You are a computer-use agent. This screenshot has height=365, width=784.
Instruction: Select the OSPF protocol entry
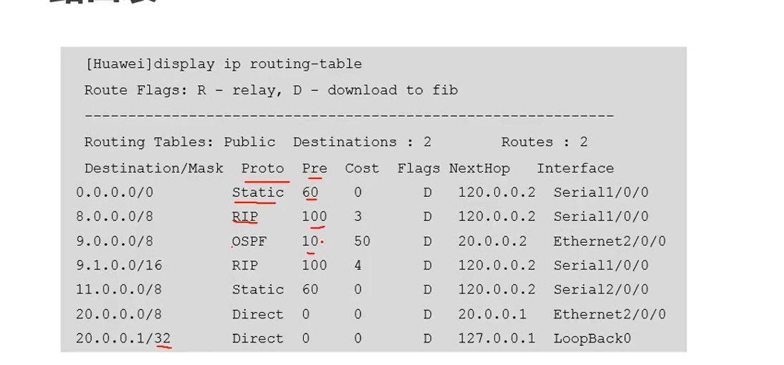[249, 242]
